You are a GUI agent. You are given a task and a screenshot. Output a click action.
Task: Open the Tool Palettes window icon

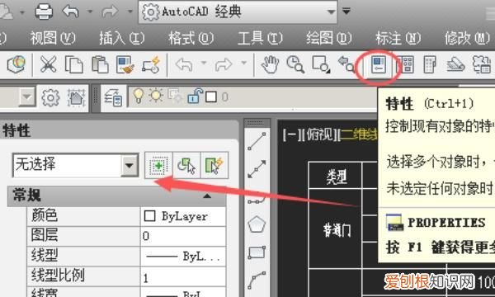point(430,64)
